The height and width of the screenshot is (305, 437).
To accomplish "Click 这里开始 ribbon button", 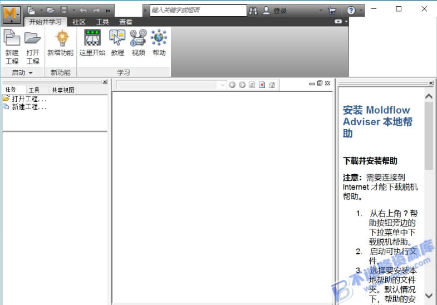I will [92, 43].
